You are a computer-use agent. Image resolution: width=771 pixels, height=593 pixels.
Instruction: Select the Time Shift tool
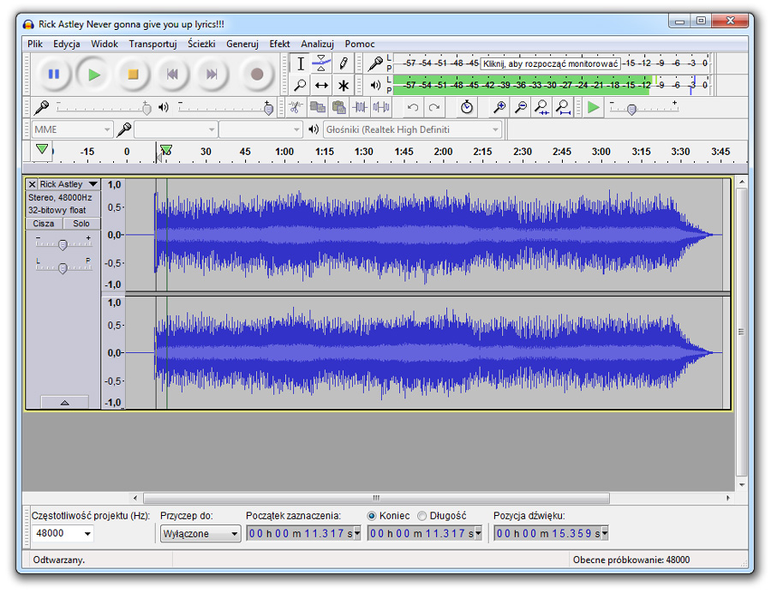tap(321, 85)
